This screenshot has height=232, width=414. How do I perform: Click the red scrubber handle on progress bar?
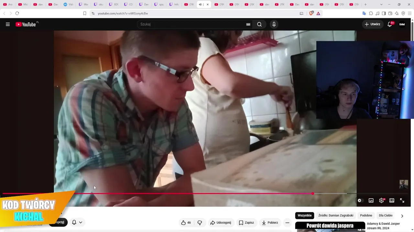[x=313, y=194]
